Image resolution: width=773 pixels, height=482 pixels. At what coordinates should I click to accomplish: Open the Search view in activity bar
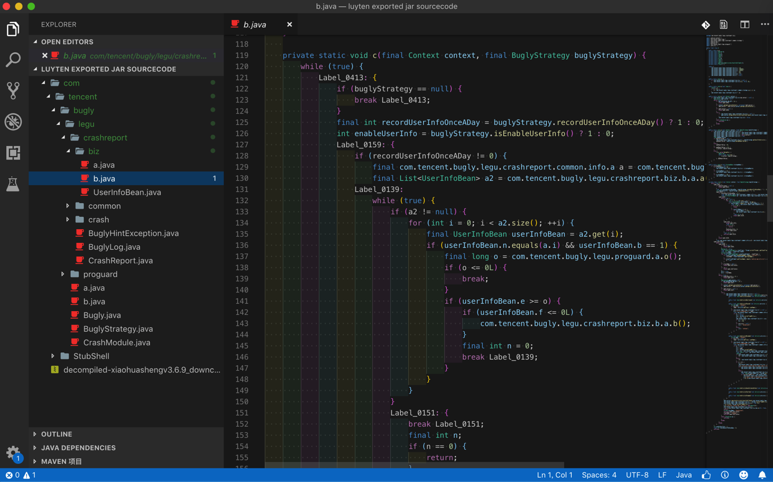pyautogui.click(x=13, y=60)
